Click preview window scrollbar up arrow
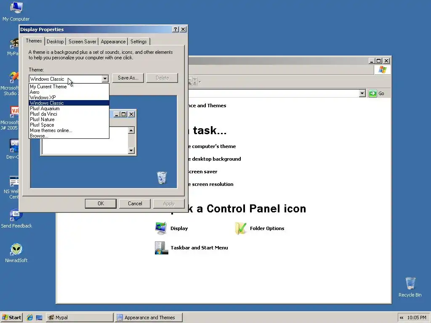Screen dimensions: 431x323 click(x=131, y=130)
